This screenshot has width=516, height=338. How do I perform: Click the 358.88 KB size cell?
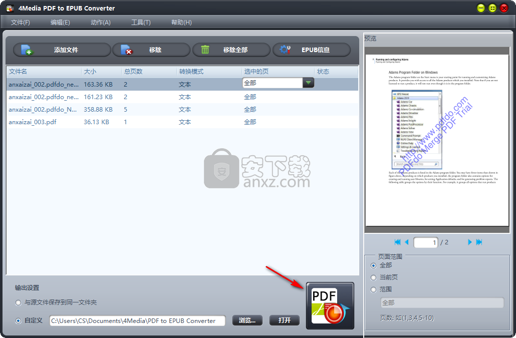click(98, 110)
